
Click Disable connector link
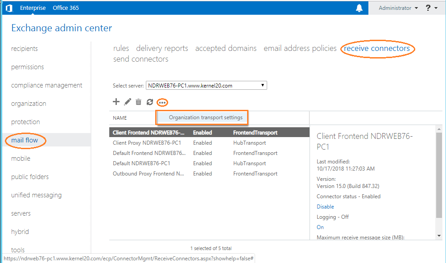(325, 207)
